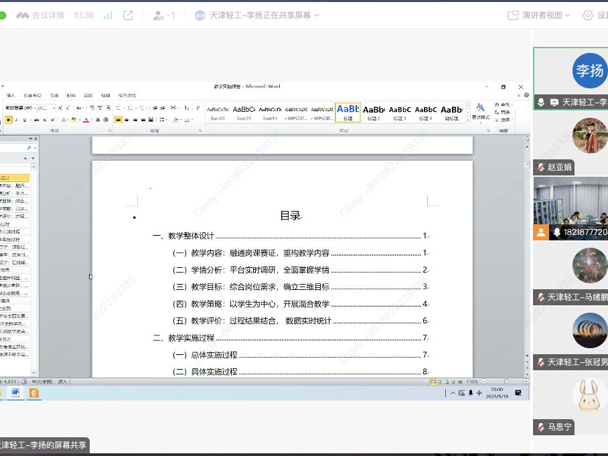The height and width of the screenshot is (456, 608).
Task: Click the 更改样式 change styles icon
Action: [x=480, y=110]
